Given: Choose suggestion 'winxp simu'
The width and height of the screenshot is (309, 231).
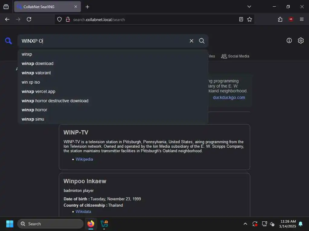Looking at the screenshot, I should click(113, 119).
